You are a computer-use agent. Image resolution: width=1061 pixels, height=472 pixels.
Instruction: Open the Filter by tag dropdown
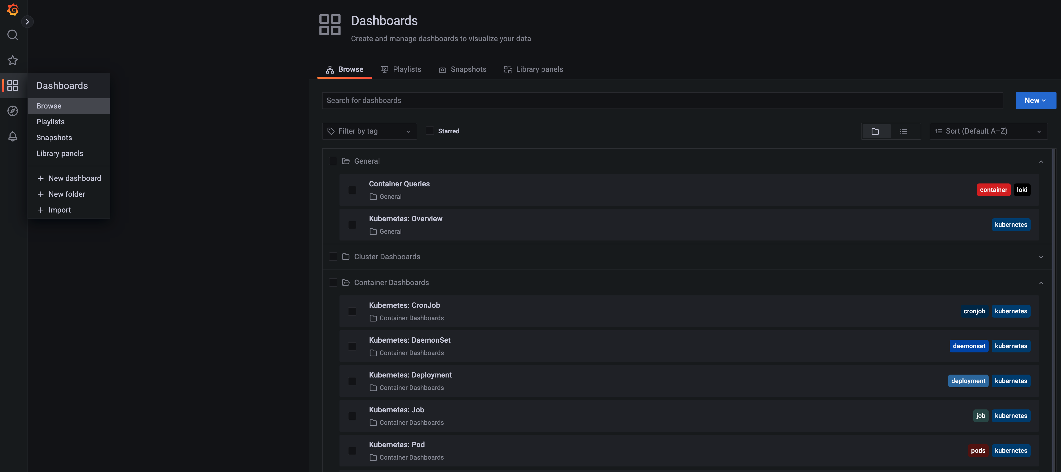point(369,131)
